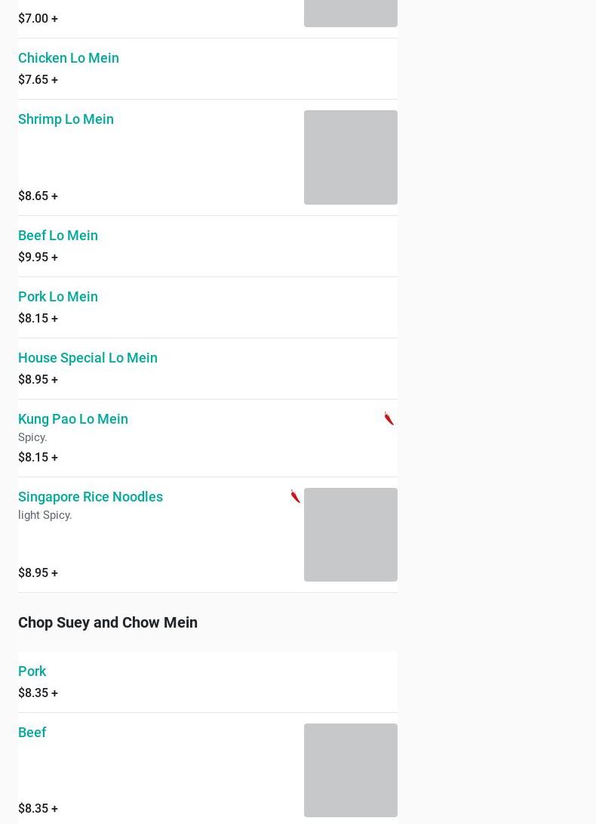Click the light Spicy description text
Viewport: 596px width, 824px height.
click(45, 515)
